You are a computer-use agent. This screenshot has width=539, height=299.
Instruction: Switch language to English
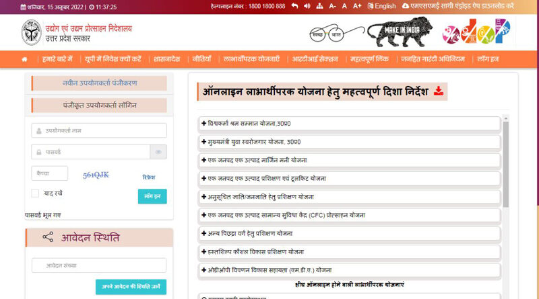click(x=381, y=6)
